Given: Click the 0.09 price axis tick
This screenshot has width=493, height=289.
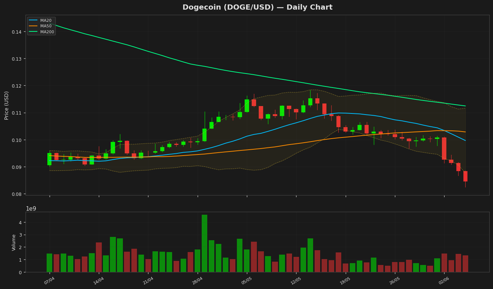Looking at the screenshot, I should point(17,167).
